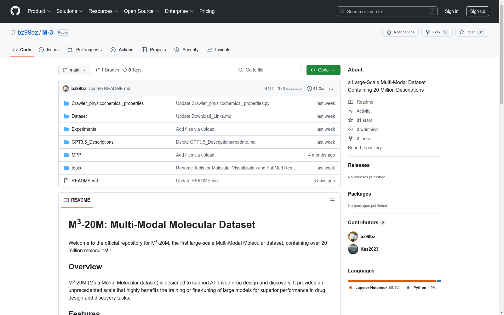Screen dimensions: 504x315
Task: Click the fork icon beside 2 forks
Action: 351,139
